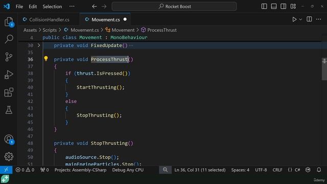Viewport: 327px width, 184px height.
Task: Click the else keyword on line 42
Action: click(71, 101)
